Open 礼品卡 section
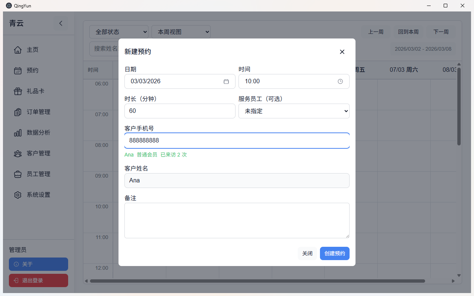This screenshot has width=474, height=296. tap(39, 91)
